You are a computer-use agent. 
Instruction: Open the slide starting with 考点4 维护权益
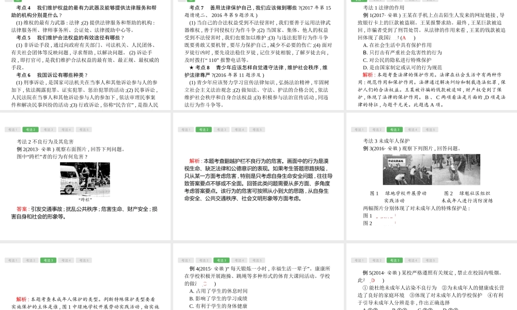point(85,54)
